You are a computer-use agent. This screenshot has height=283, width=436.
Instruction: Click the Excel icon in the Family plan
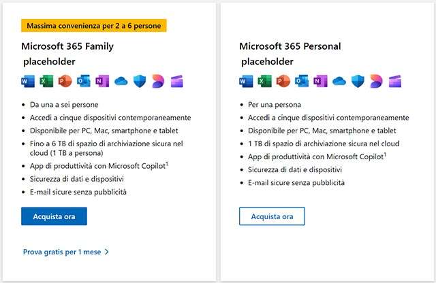[47, 82]
